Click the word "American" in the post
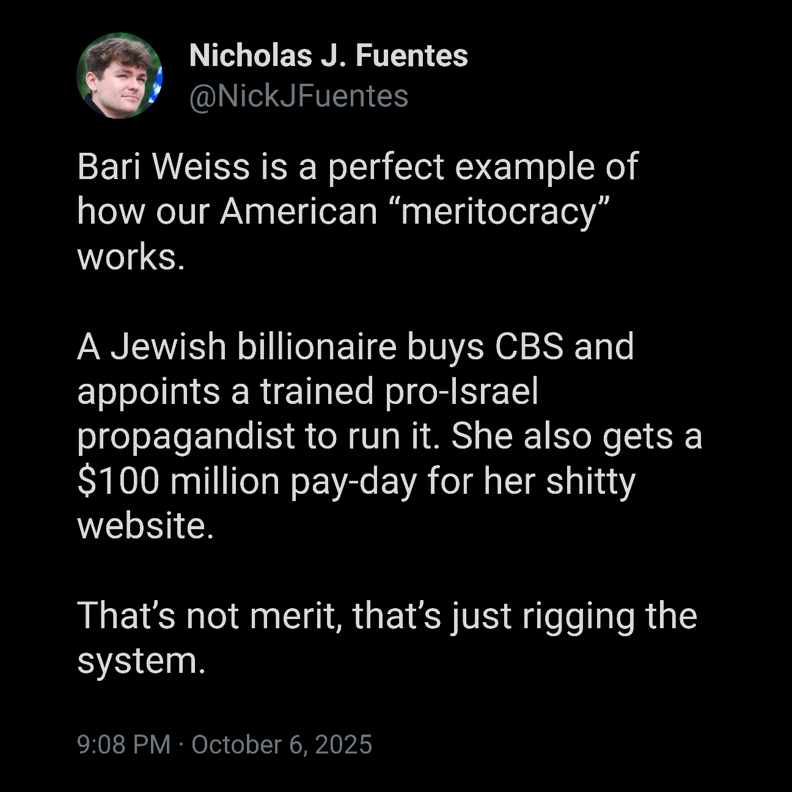Image resolution: width=792 pixels, height=792 pixels. 299,211
